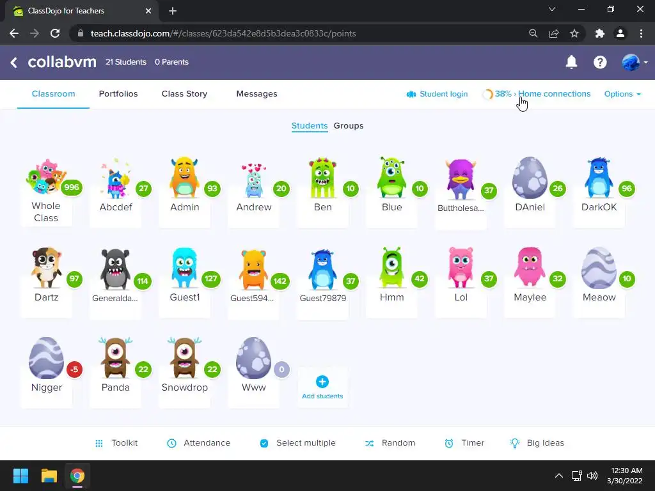Open the Attendance clock icon
The height and width of the screenshot is (491, 655).
pos(171,443)
